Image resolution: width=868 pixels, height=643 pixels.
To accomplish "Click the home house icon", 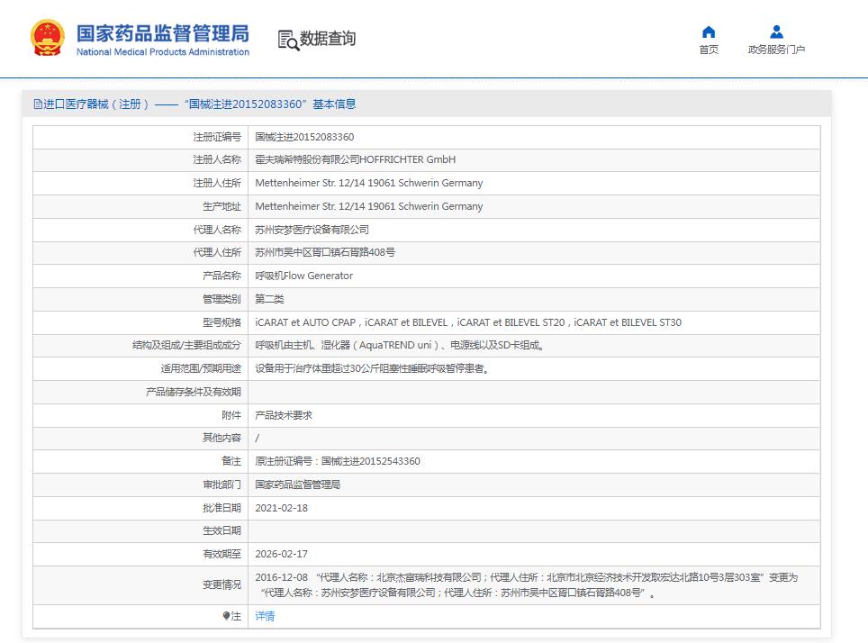I will coord(709,32).
